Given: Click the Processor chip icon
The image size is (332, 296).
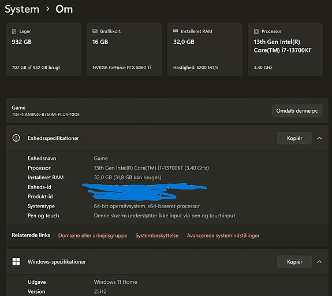Looking at the screenshot, I should click(256, 31).
